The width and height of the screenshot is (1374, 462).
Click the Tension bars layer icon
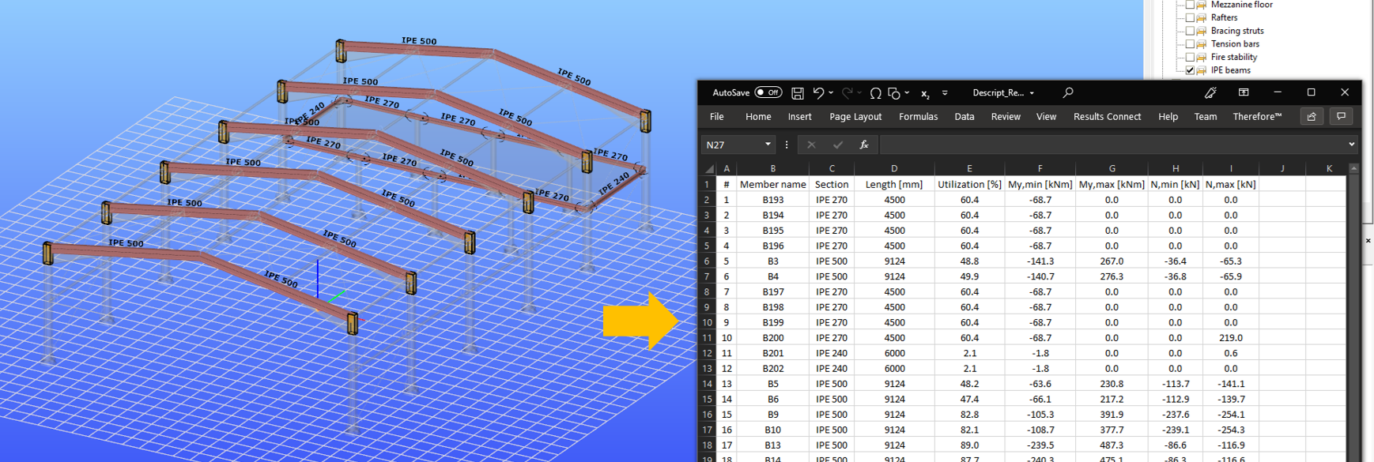coord(1202,44)
